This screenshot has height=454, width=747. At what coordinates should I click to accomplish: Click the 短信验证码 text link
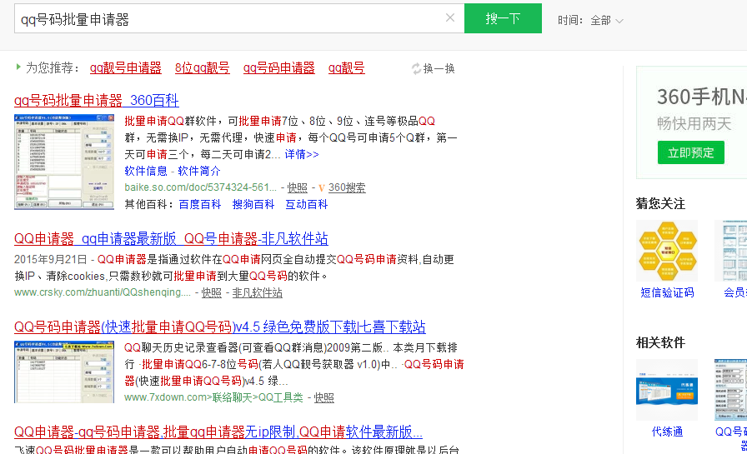click(x=667, y=292)
